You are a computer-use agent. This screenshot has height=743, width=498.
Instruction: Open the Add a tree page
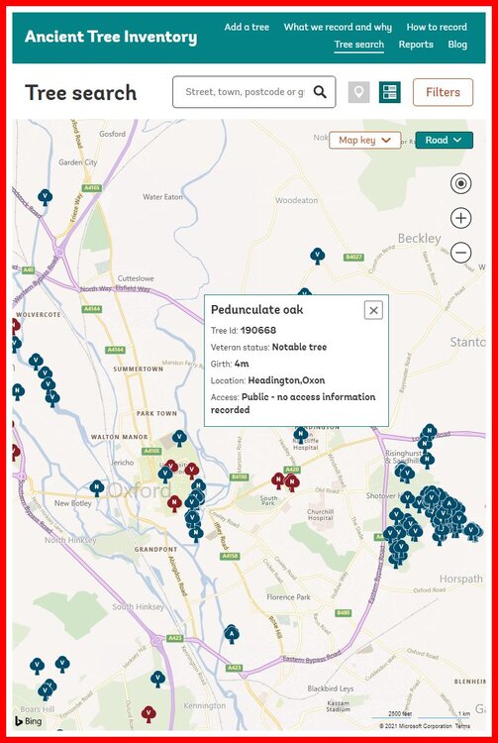[247, 27]
